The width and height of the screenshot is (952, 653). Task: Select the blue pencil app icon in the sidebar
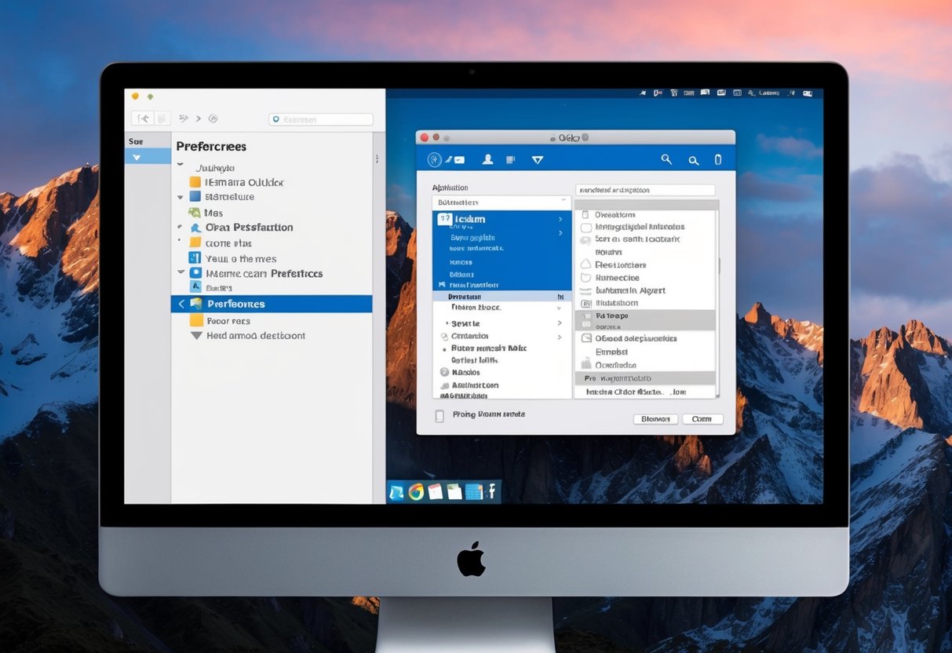pyautogui.click(x=195, y=288)
